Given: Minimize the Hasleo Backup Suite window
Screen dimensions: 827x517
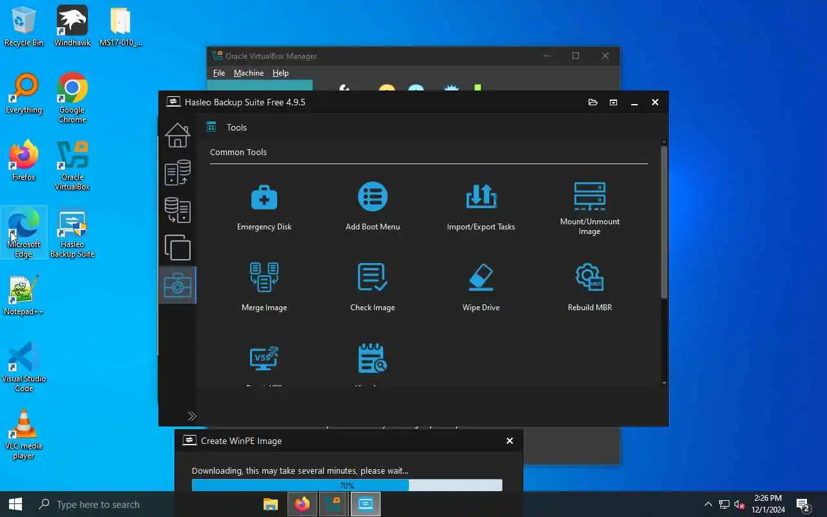Looking at the screenshot, I should click(x=634, y=102).
